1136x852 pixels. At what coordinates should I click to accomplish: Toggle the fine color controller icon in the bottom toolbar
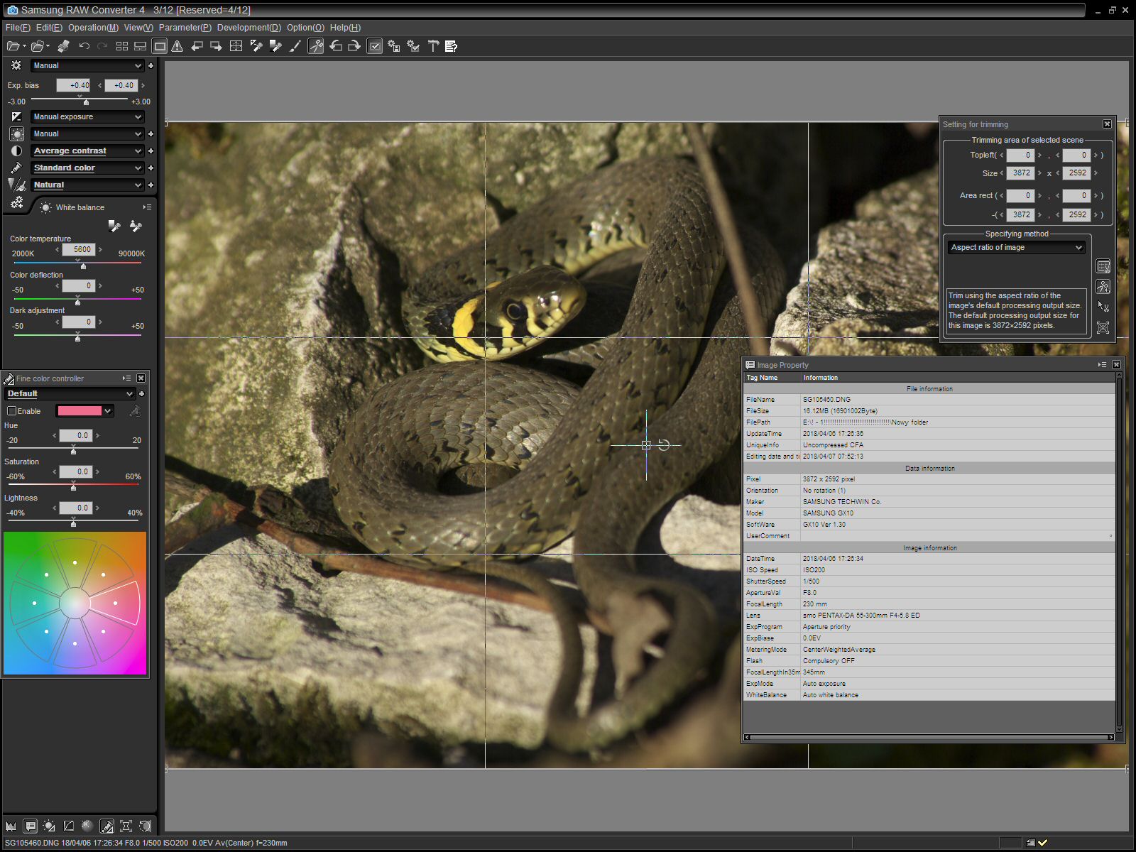pos(106,826)
